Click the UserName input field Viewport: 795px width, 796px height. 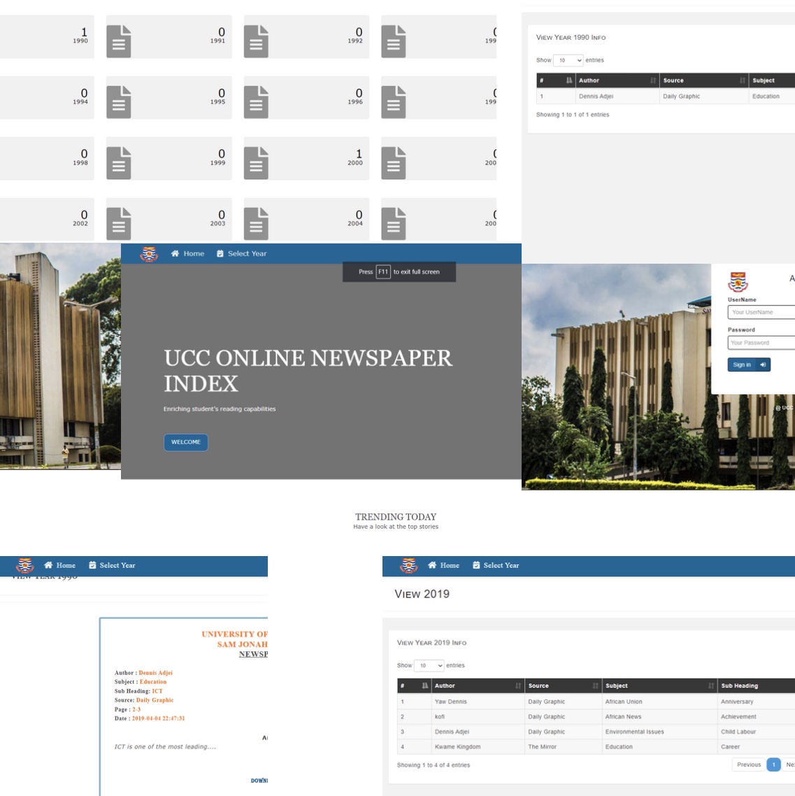[x=761, y=312]
